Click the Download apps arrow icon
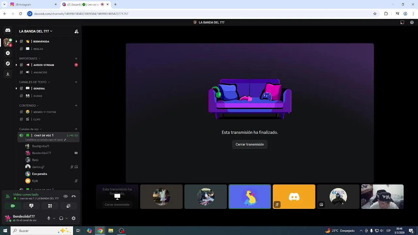Screen dimensions: 418x235 pyautogui.click(x=8, y=74)
